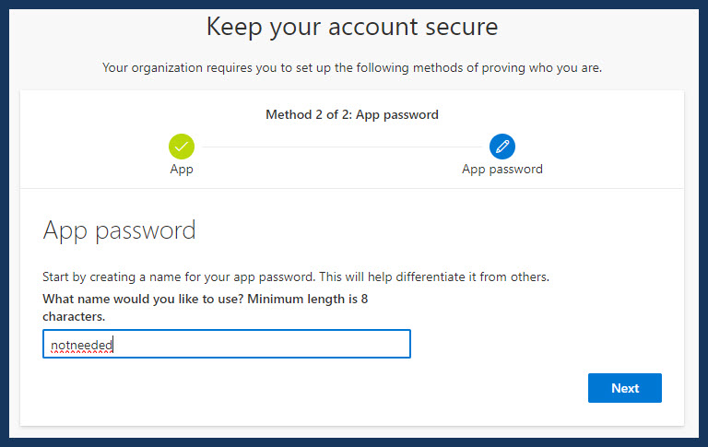The height and width of the screenshot is (447, 708).
Task: Click the "Minimum length is 8" text
Action: coord(308,299)
